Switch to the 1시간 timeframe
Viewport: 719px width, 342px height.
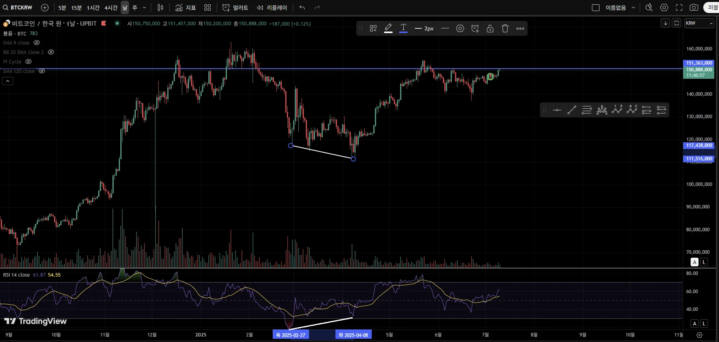(93, 7)
